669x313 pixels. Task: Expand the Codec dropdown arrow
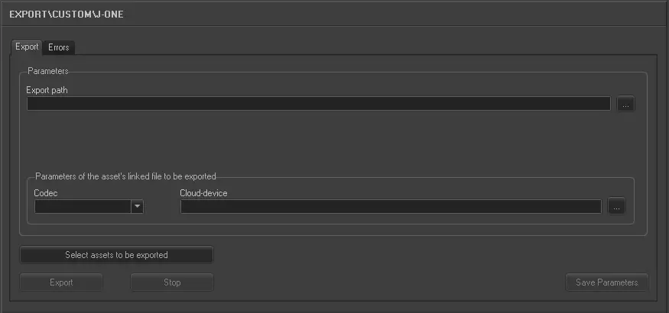[137, 206]
